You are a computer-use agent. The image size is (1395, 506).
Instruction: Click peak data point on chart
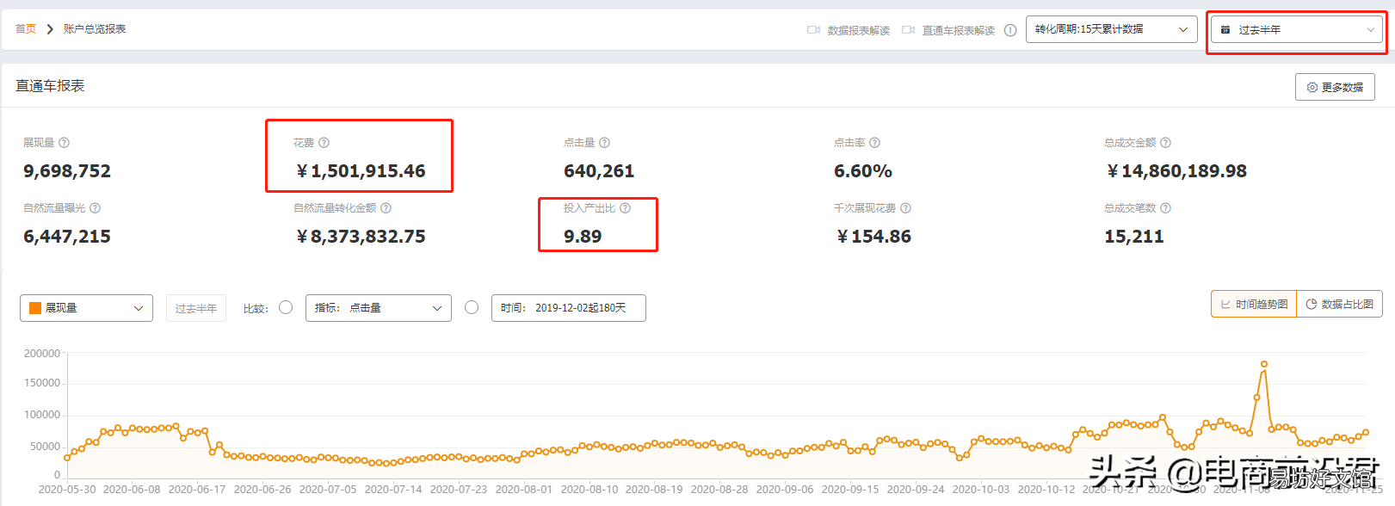pyautogui.click(x=1263, y=364)
